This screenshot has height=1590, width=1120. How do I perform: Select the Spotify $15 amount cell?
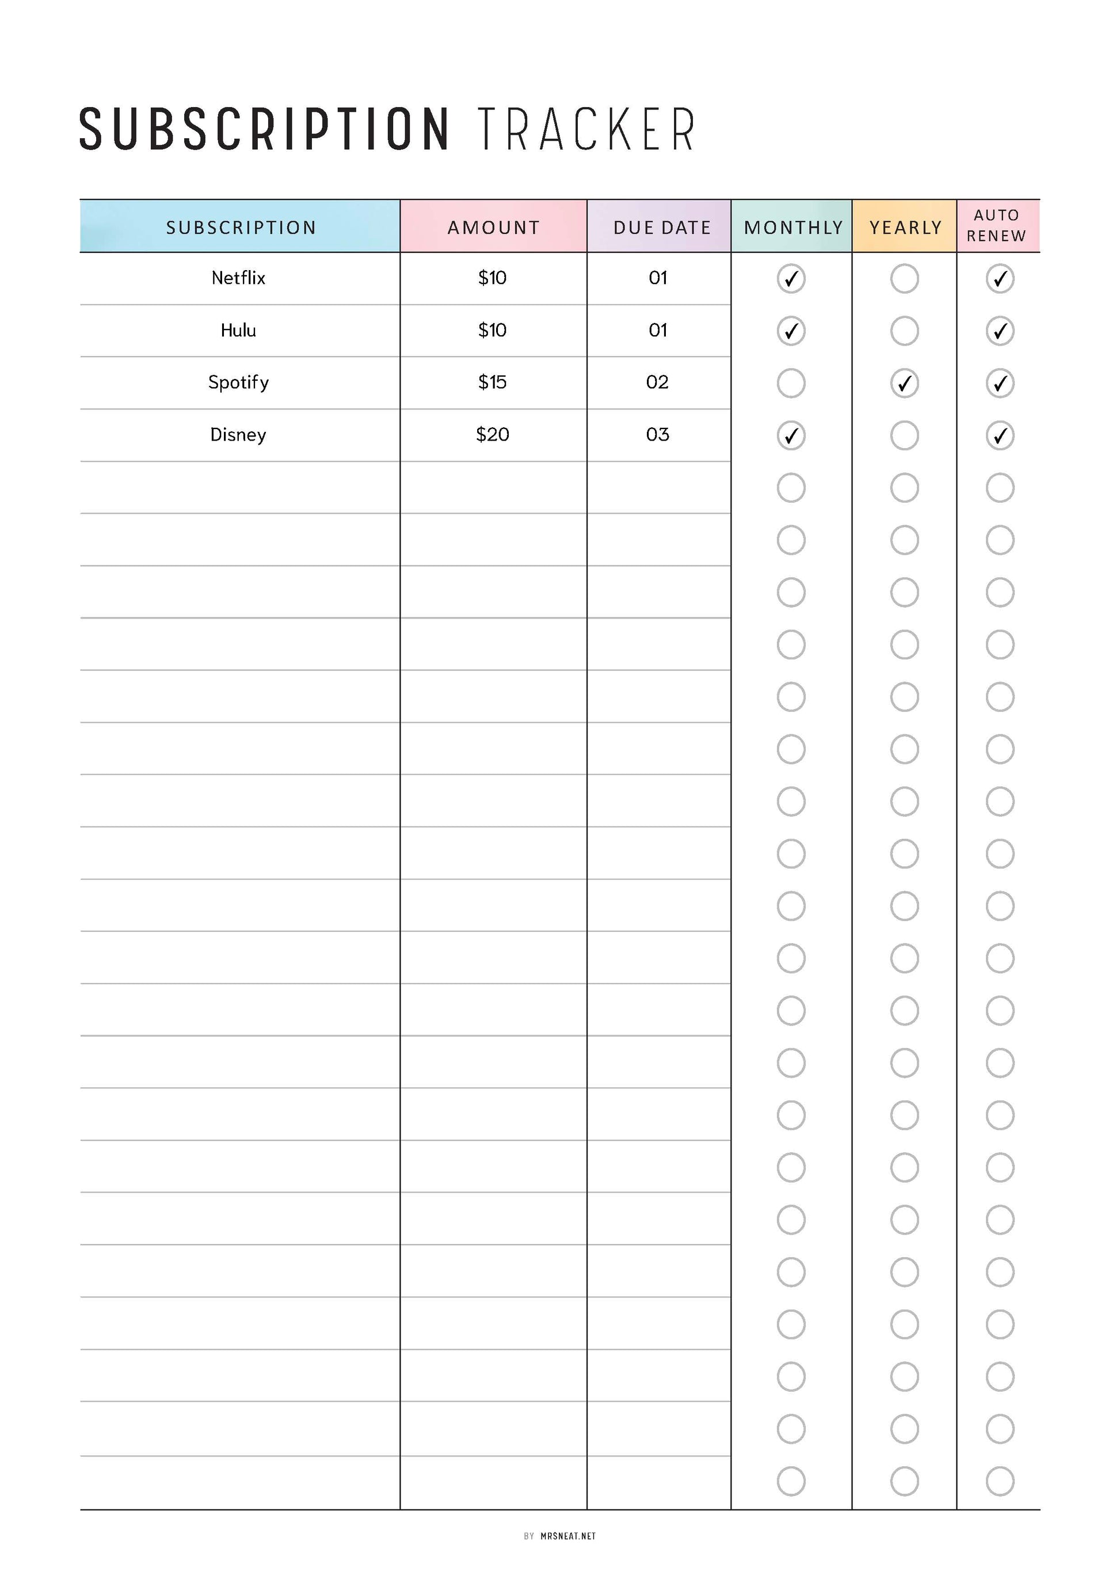point(492,382)
